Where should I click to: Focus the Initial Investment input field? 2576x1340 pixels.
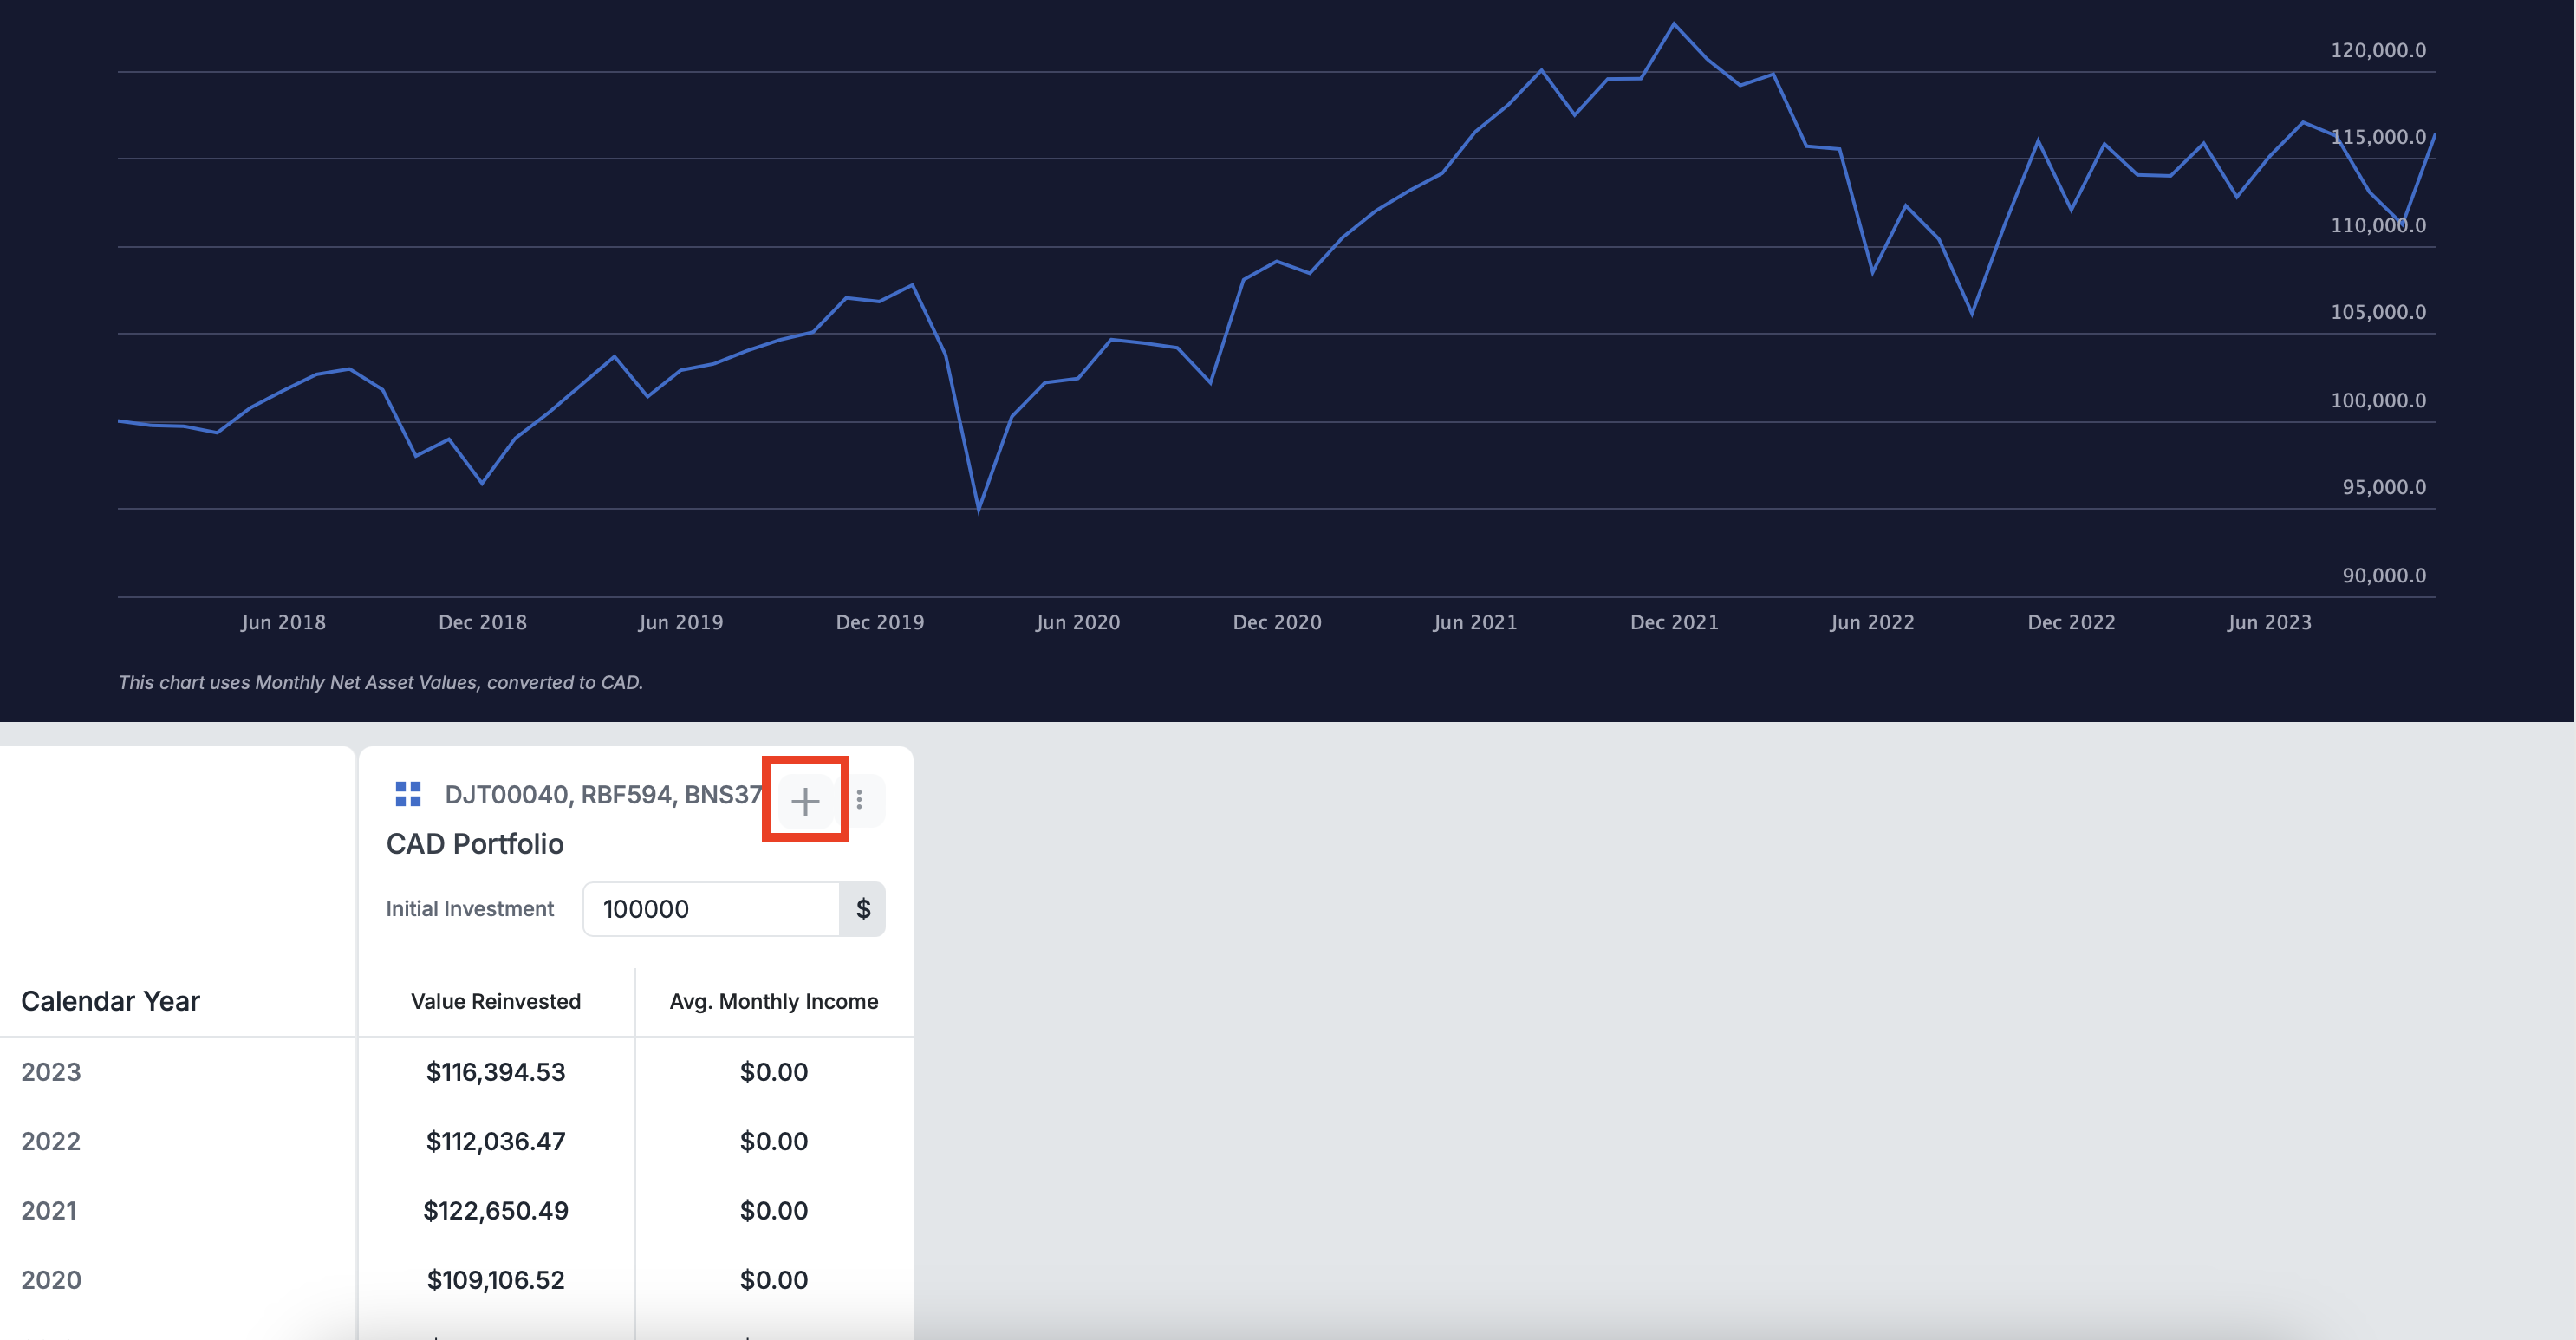tap(710, 909)
